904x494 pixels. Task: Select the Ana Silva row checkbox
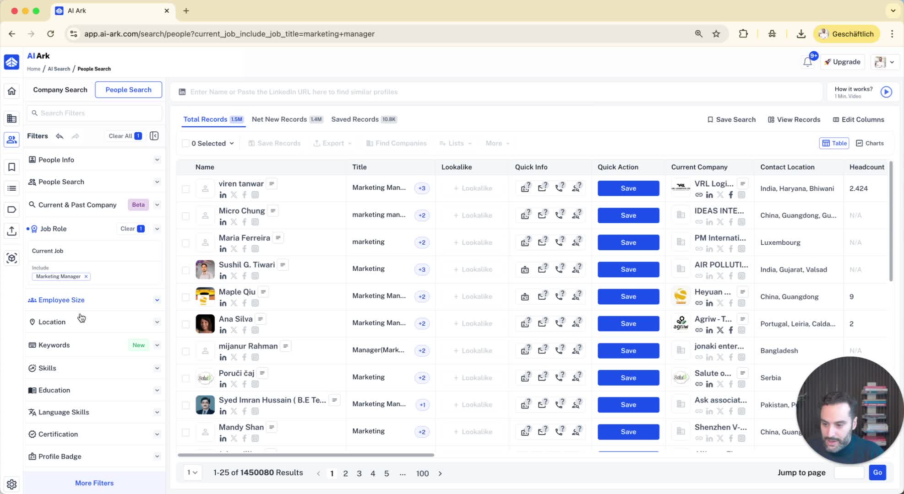point(185,324)
